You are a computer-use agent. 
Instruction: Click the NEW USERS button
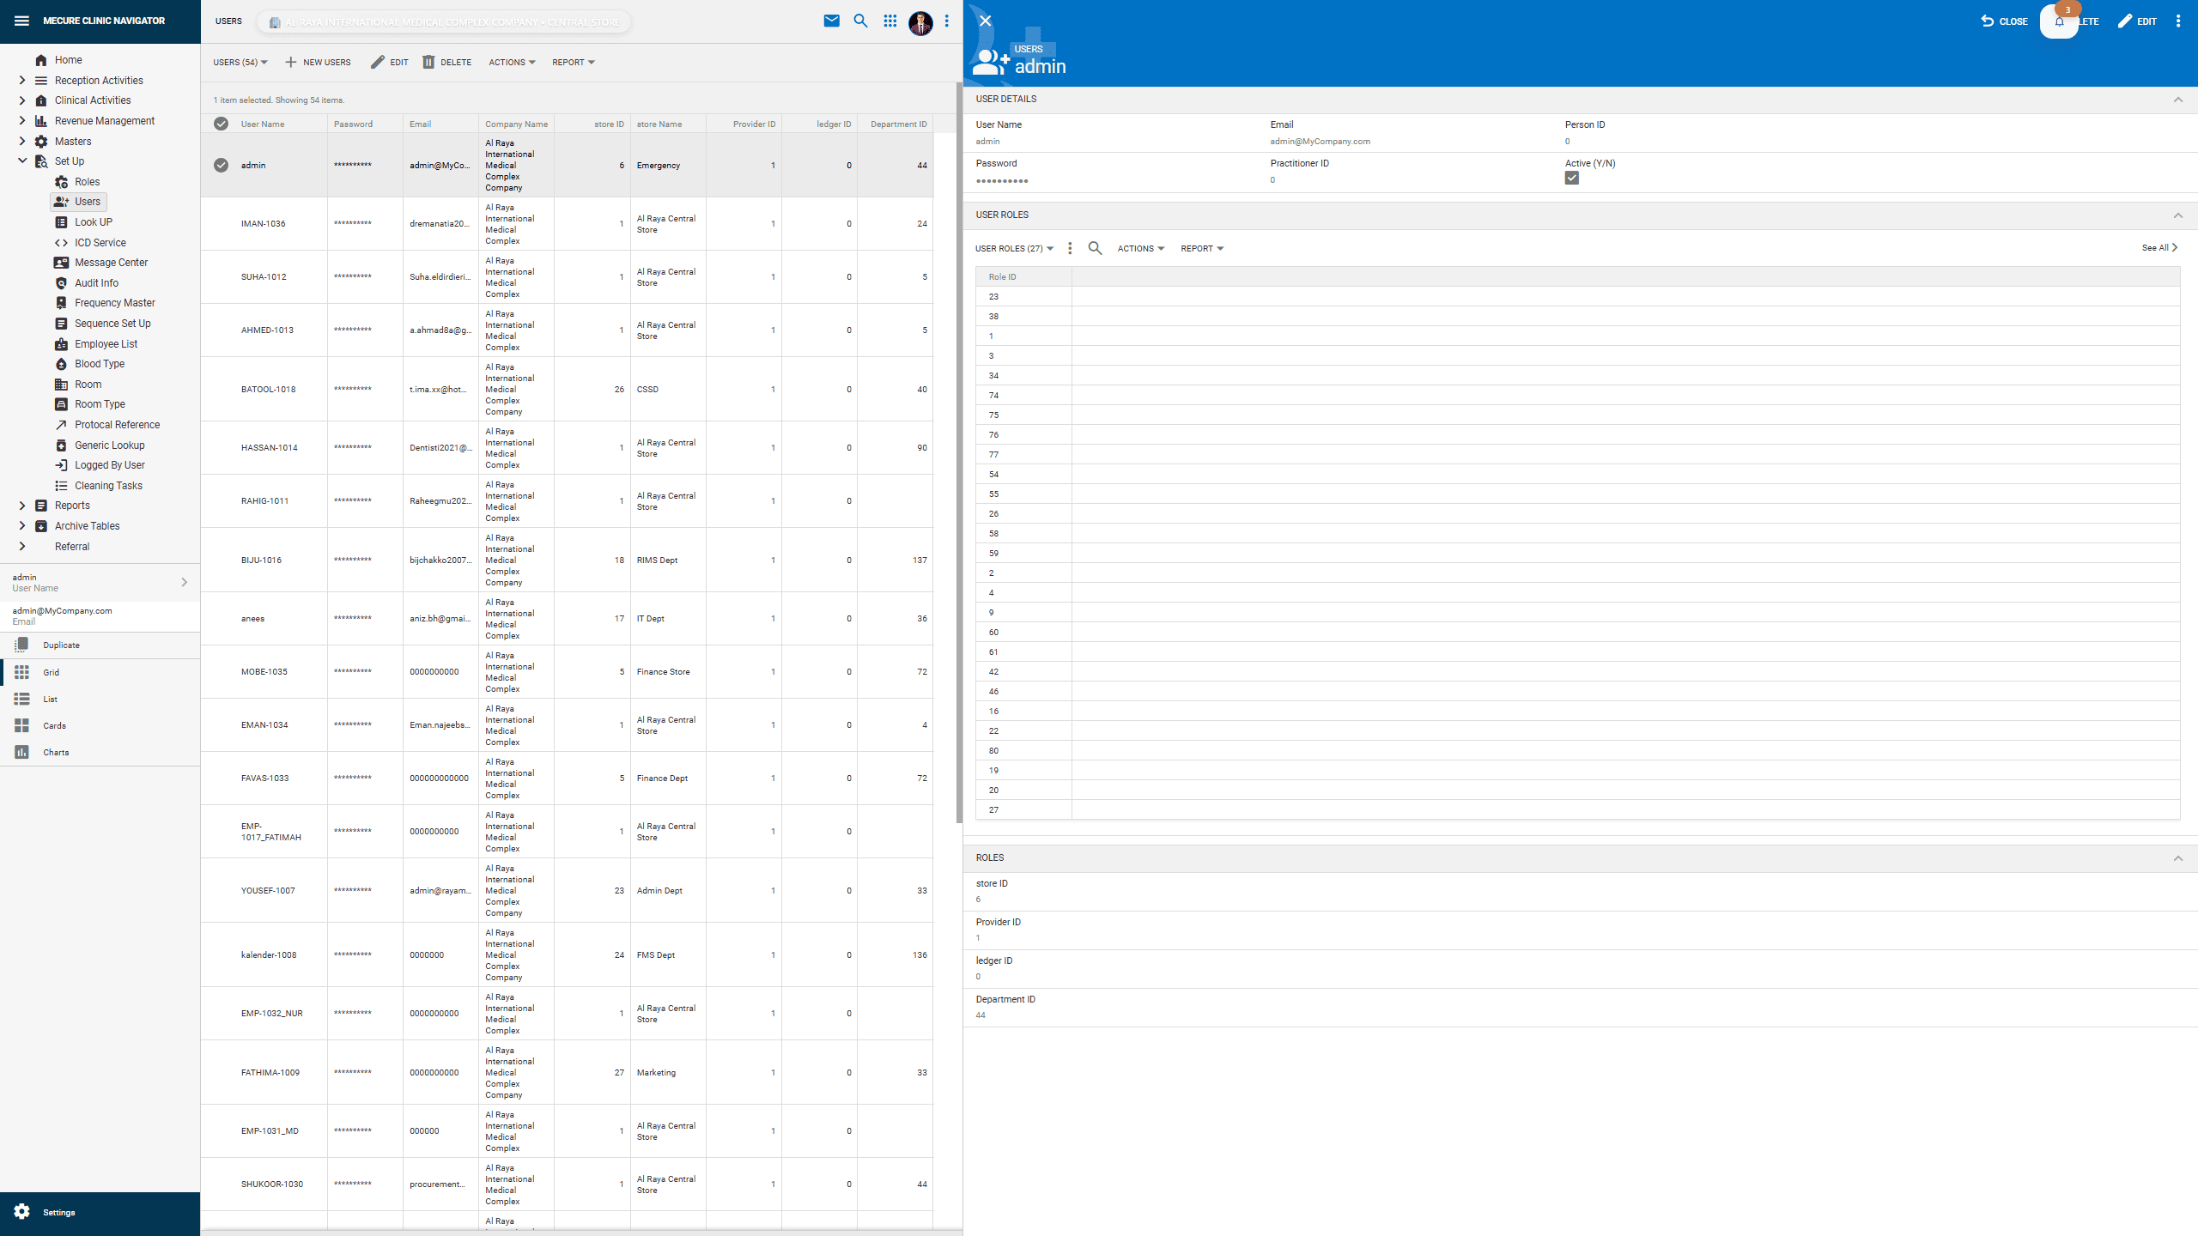(318, 62)
